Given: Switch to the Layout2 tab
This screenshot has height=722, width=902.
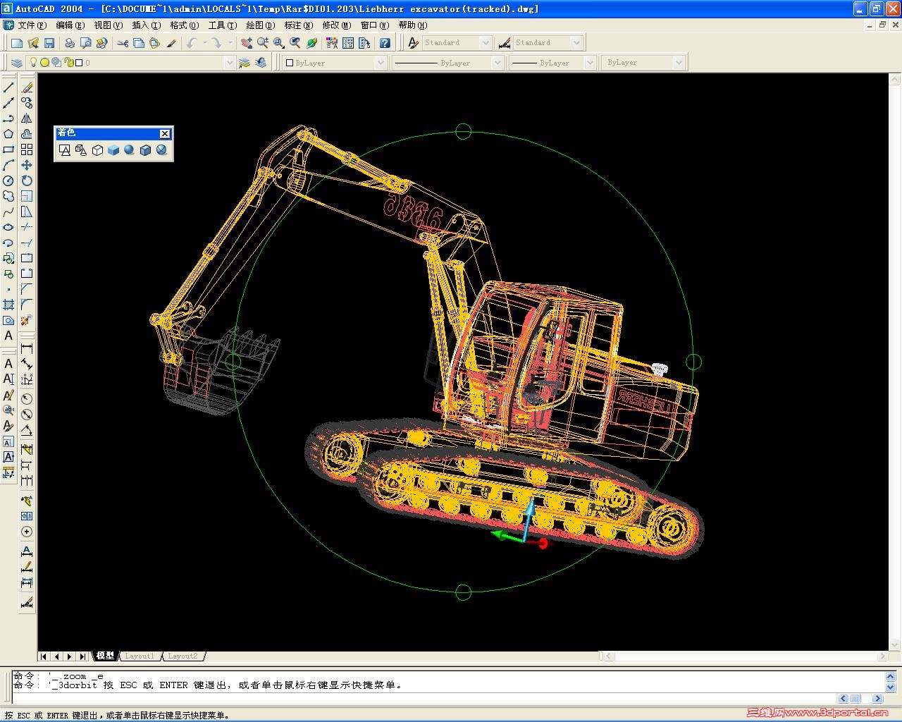Looking at the screenshot, I should pos(183,656).
